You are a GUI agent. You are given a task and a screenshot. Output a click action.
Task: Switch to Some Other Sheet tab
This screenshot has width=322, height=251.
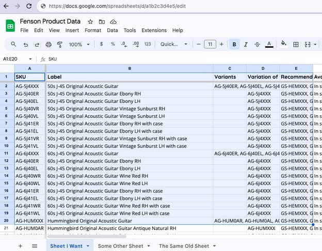point(121,246)
